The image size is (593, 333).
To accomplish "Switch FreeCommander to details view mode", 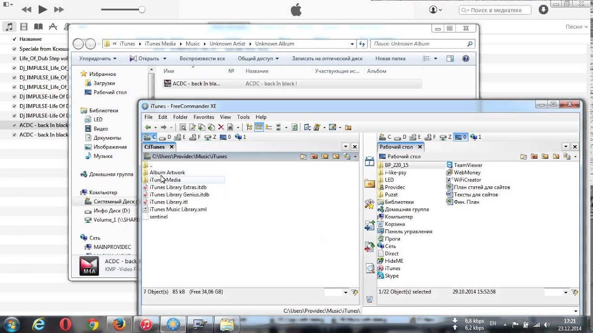I will (x=278, y=127).
